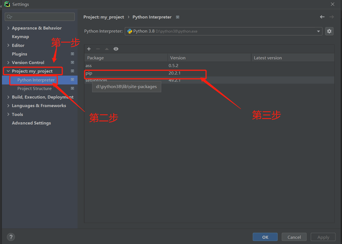The image size is (342, 244).
Task: Select the pip package row
Action: (209, 73)
